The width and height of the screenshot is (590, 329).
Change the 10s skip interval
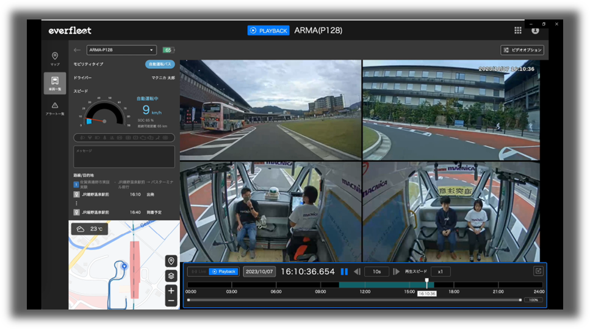376,272
